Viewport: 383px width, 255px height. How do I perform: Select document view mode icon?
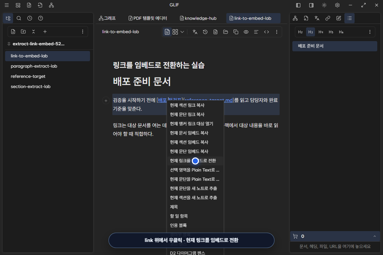(167, 32)
